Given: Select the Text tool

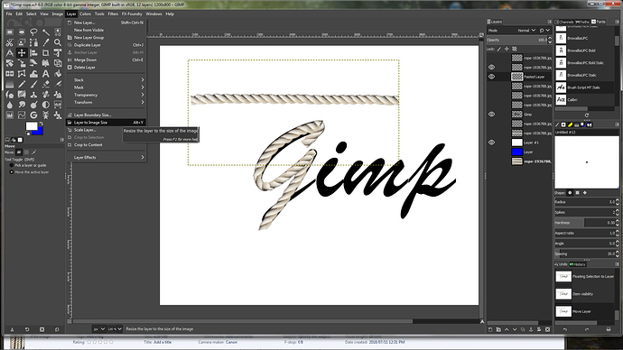Looking at the screenshot, I should 46,73.
